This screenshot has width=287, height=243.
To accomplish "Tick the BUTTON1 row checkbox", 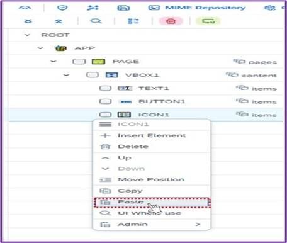I will pyautogui.click(x=105, y=101).
